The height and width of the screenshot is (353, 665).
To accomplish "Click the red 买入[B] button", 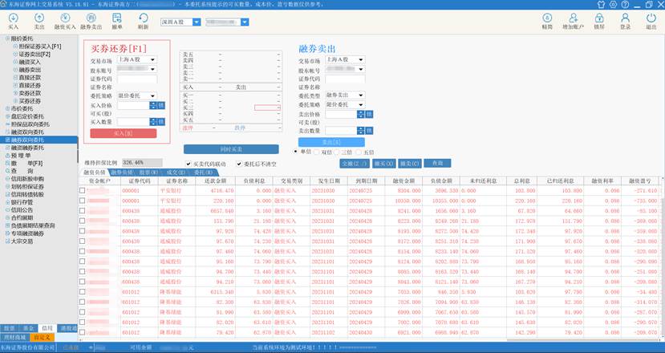I will (124, 133).
